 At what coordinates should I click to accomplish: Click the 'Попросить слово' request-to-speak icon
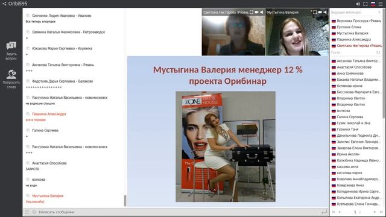coord(11,74)
